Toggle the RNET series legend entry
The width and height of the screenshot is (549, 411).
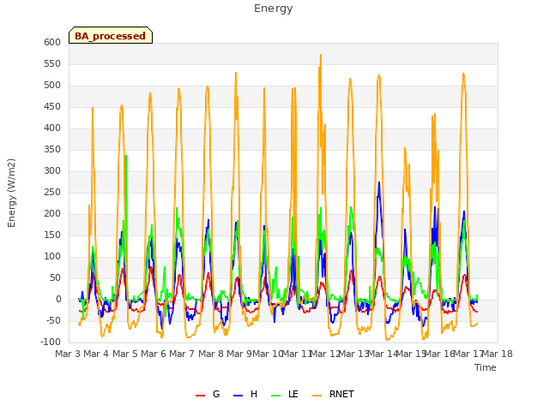(333, 394)
